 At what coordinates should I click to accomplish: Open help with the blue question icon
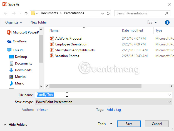[167, 22]
